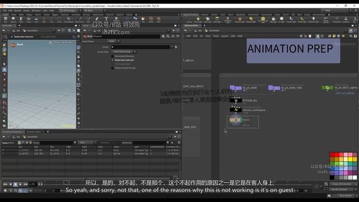Play the animation backward

pyautogui.click(x=10, y=184)
